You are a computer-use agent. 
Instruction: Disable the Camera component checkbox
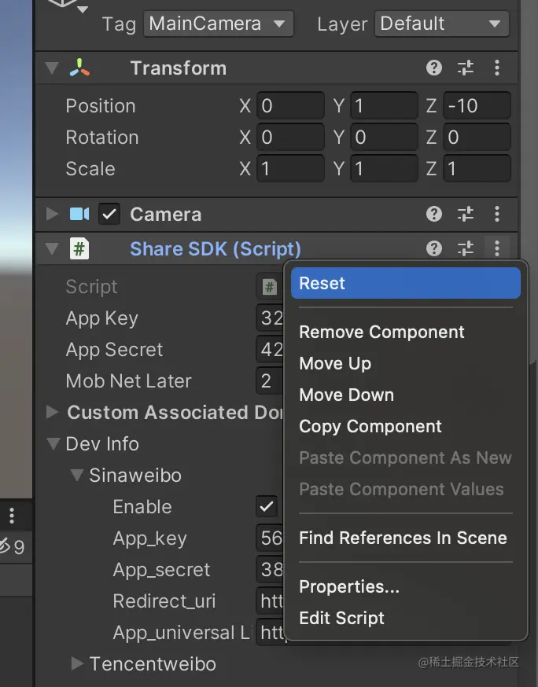109,214
